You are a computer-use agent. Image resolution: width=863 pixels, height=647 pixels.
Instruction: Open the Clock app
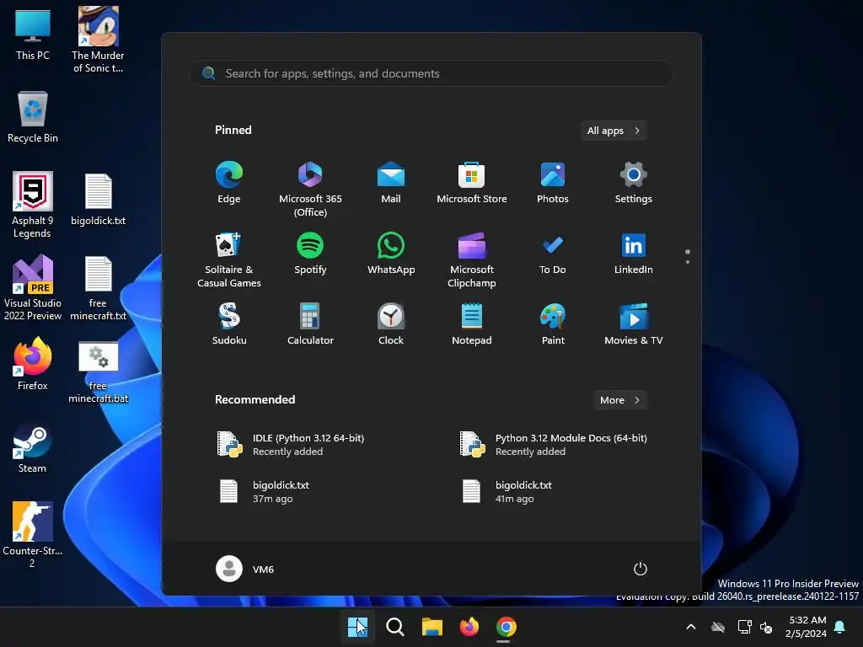(x=391, y=324)
